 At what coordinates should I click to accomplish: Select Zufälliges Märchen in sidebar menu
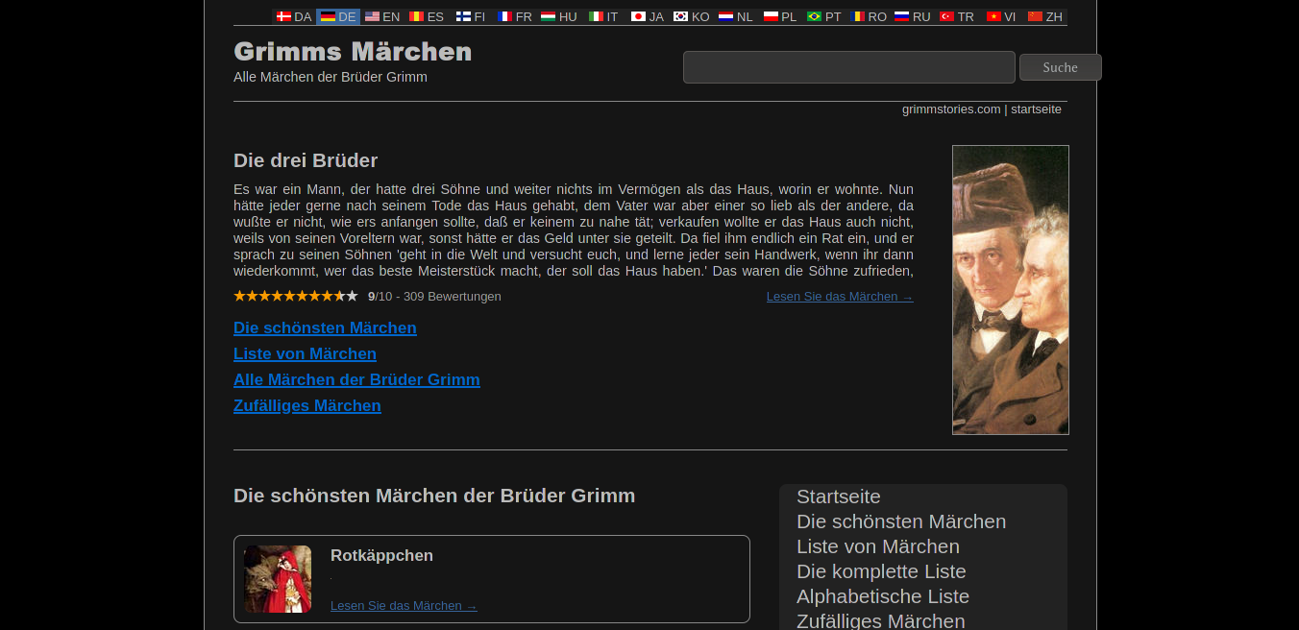click(881, 620)
